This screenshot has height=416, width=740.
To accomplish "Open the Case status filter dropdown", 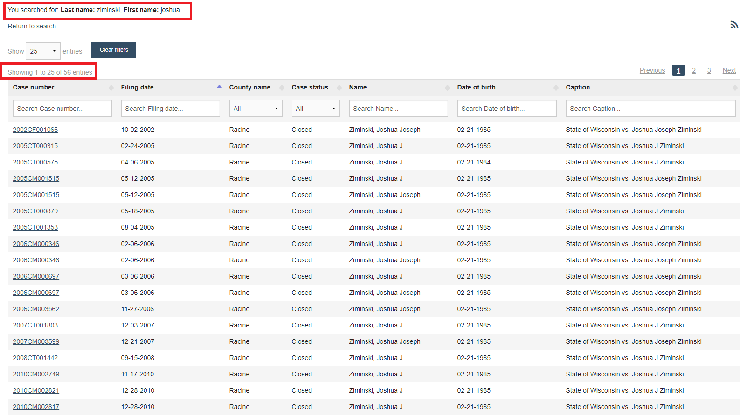I will point(316,109).
